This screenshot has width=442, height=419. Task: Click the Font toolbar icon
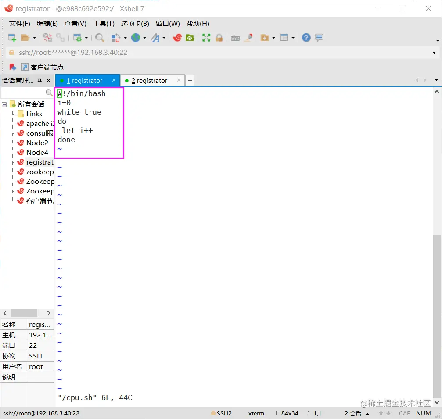[155, 37]
